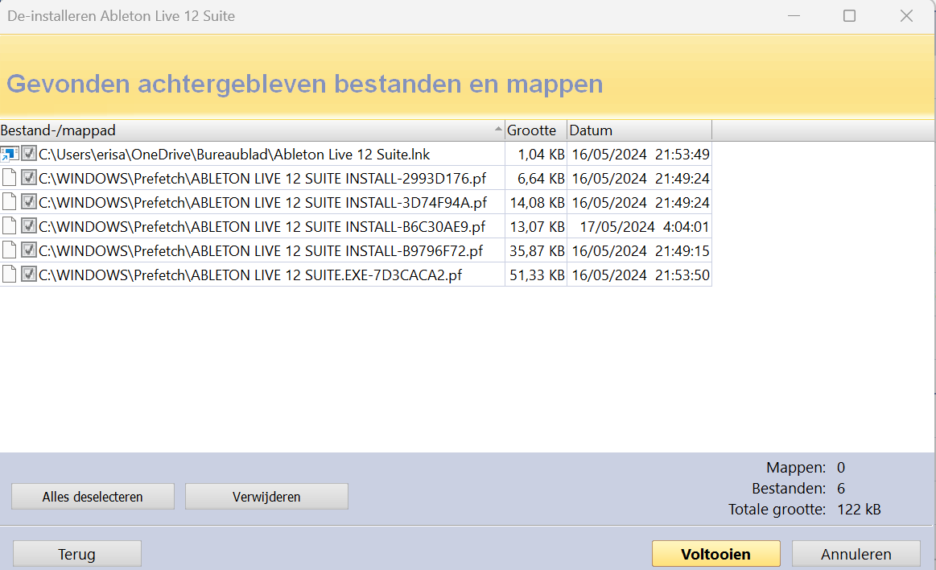Click the size value 51,33 KB
Viewport: 936px width, 570px height.
pos(538,275)
